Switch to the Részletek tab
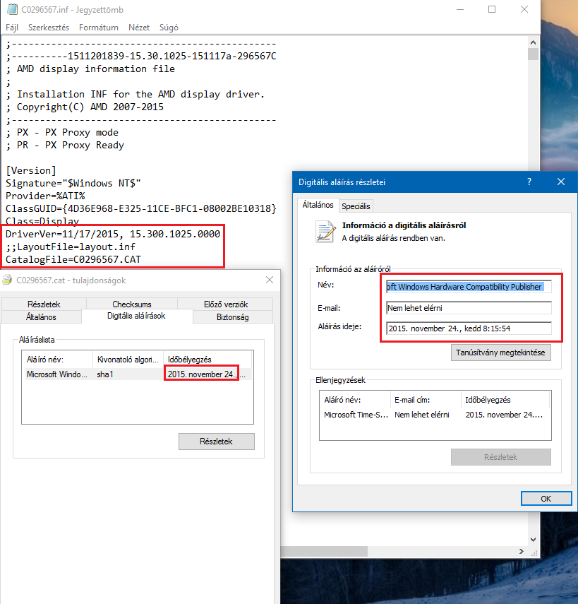Viewport: 578px width, 604px height. point(44,304)
